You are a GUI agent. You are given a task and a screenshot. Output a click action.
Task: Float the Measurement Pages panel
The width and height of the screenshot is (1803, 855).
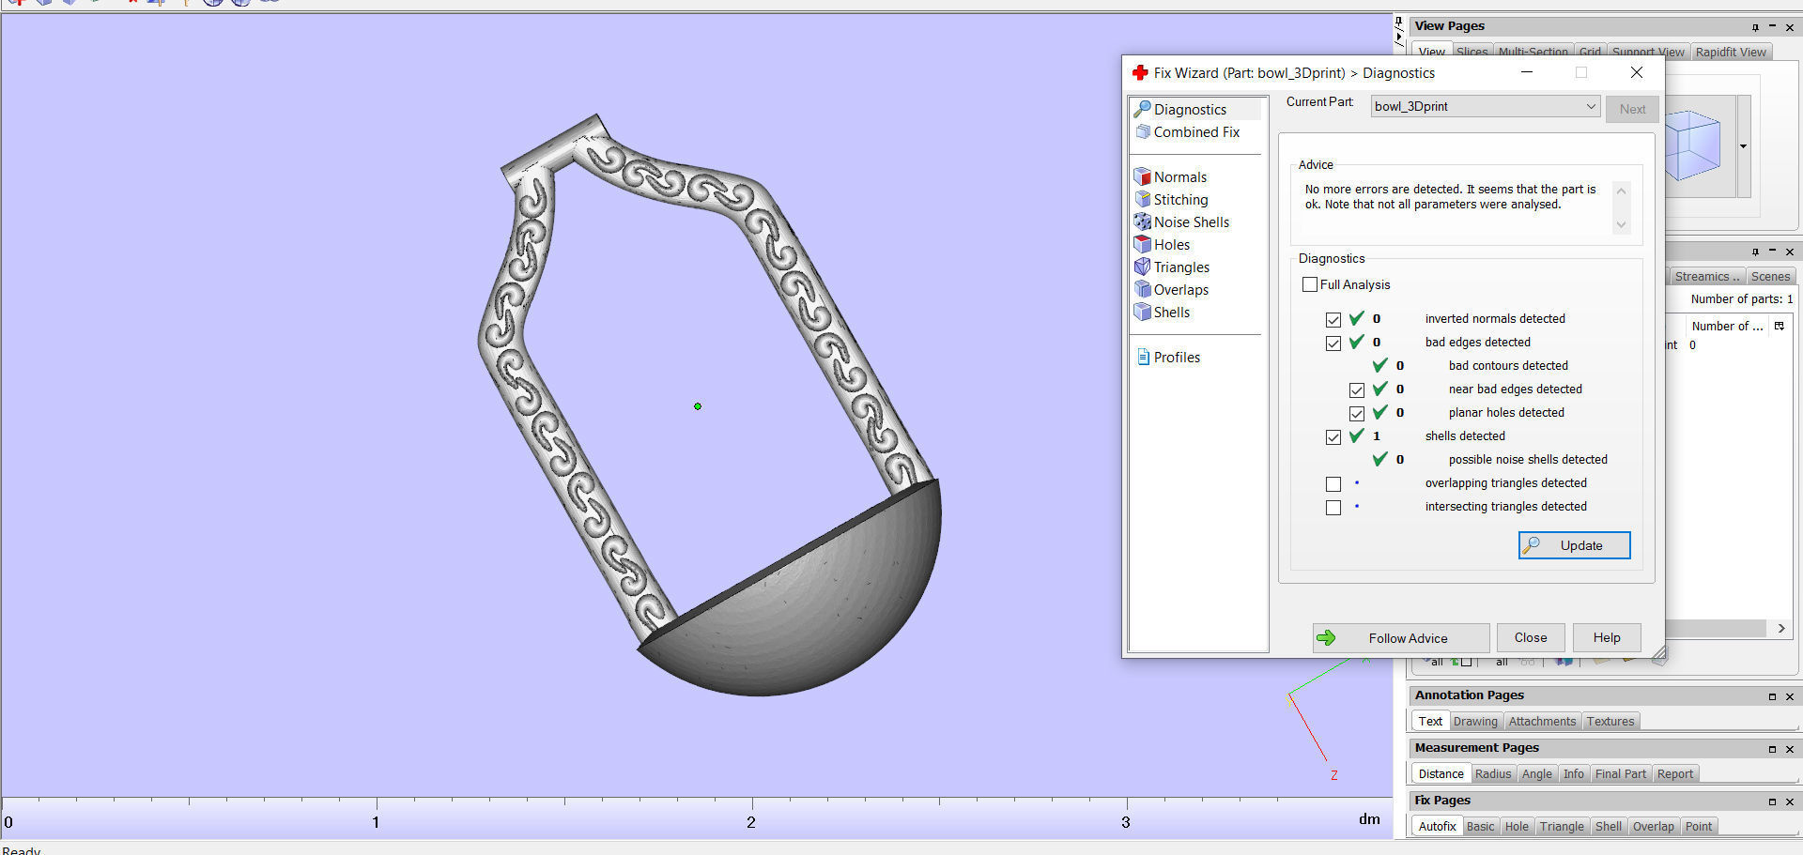1772,749
